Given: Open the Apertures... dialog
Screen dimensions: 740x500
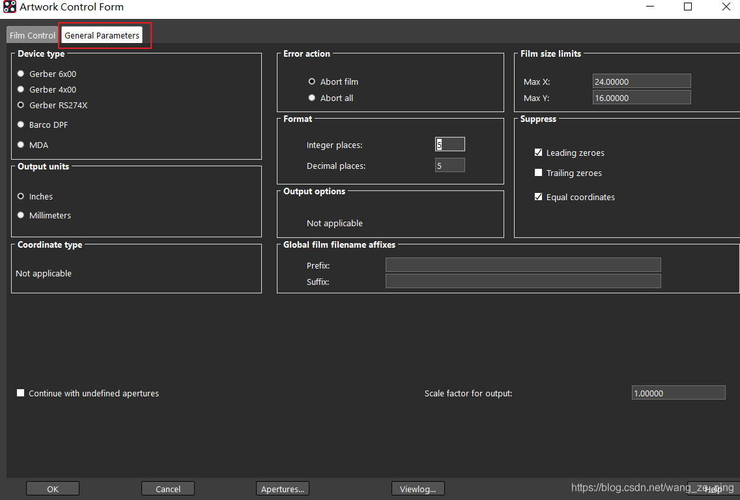Looking at the screenshot, I should [x=283, y=489].
